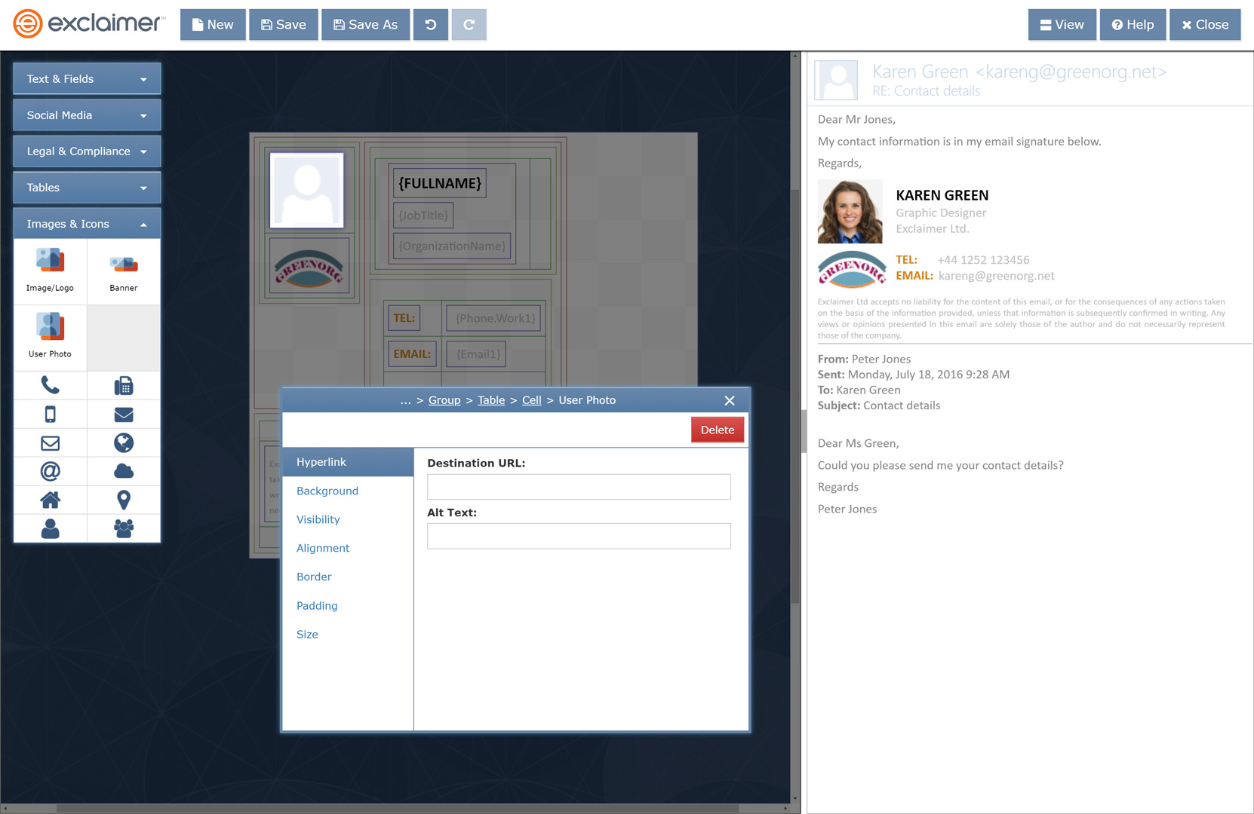1254x814 pixels.
Task: Click the New template button
Action: [x=213, y=25]
